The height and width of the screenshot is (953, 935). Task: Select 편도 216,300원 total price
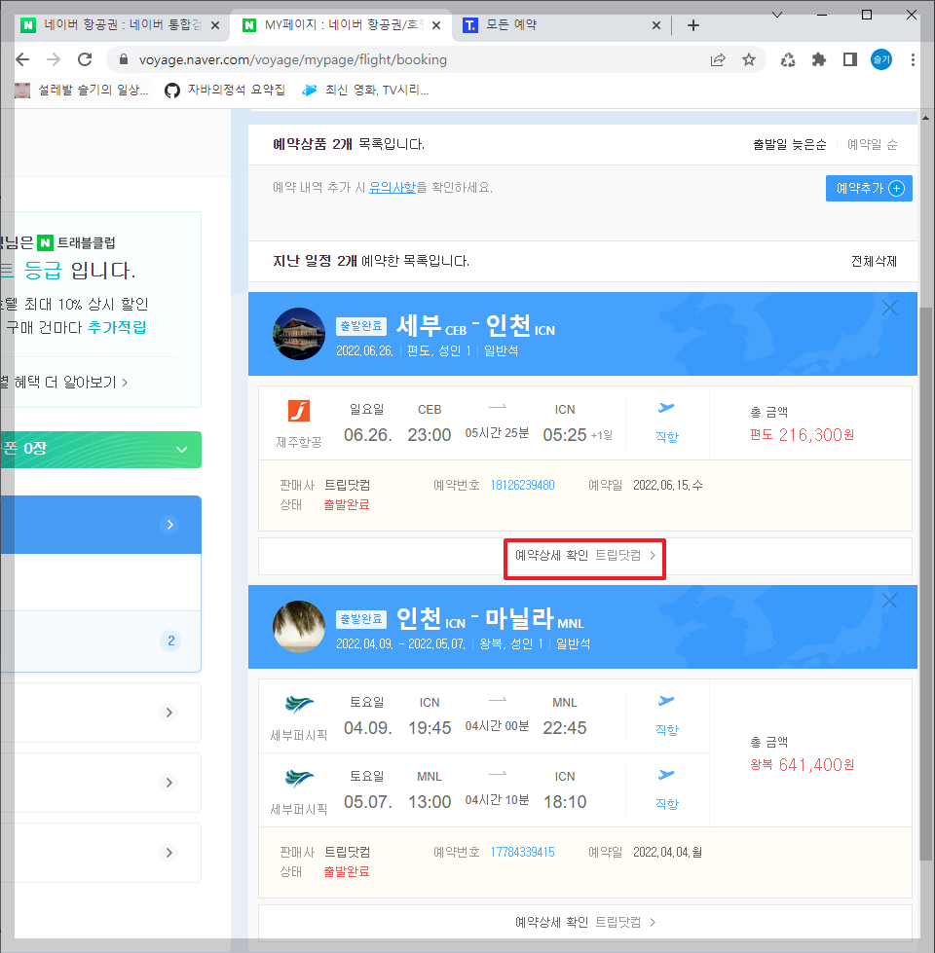[802, 435]
